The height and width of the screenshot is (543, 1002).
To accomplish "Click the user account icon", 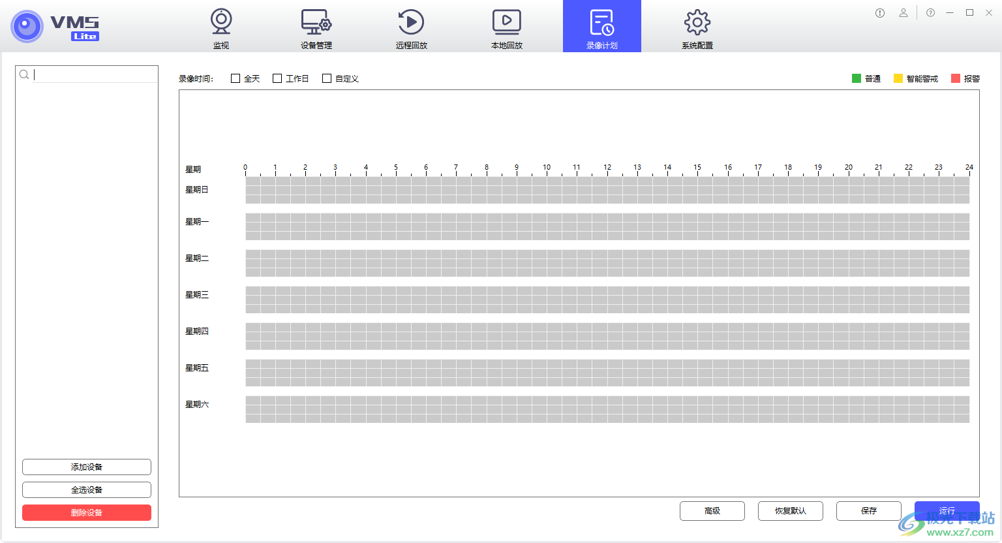I will (903, 13).
